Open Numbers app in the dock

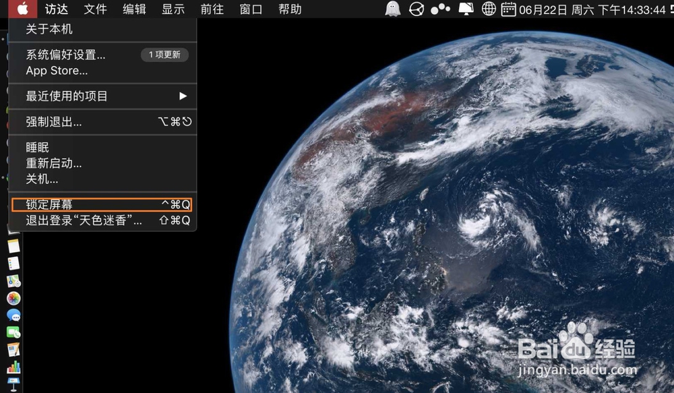click(x=13, y=367)
